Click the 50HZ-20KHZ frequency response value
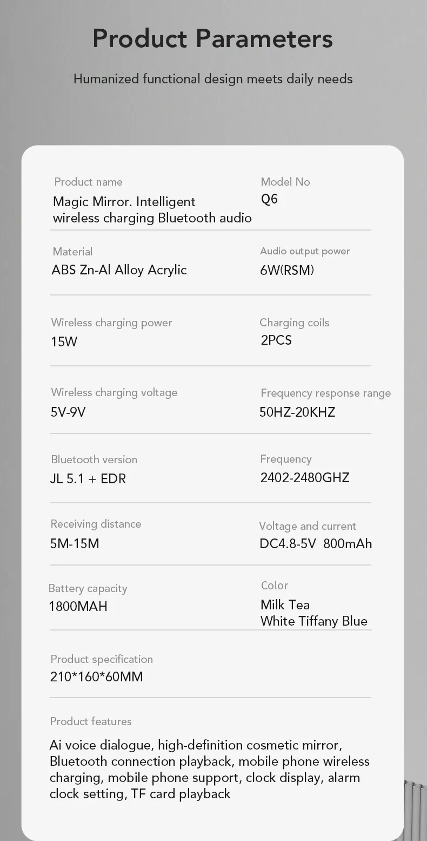The height and width of the screenshot is (841, 427). [x=297, y=412]
